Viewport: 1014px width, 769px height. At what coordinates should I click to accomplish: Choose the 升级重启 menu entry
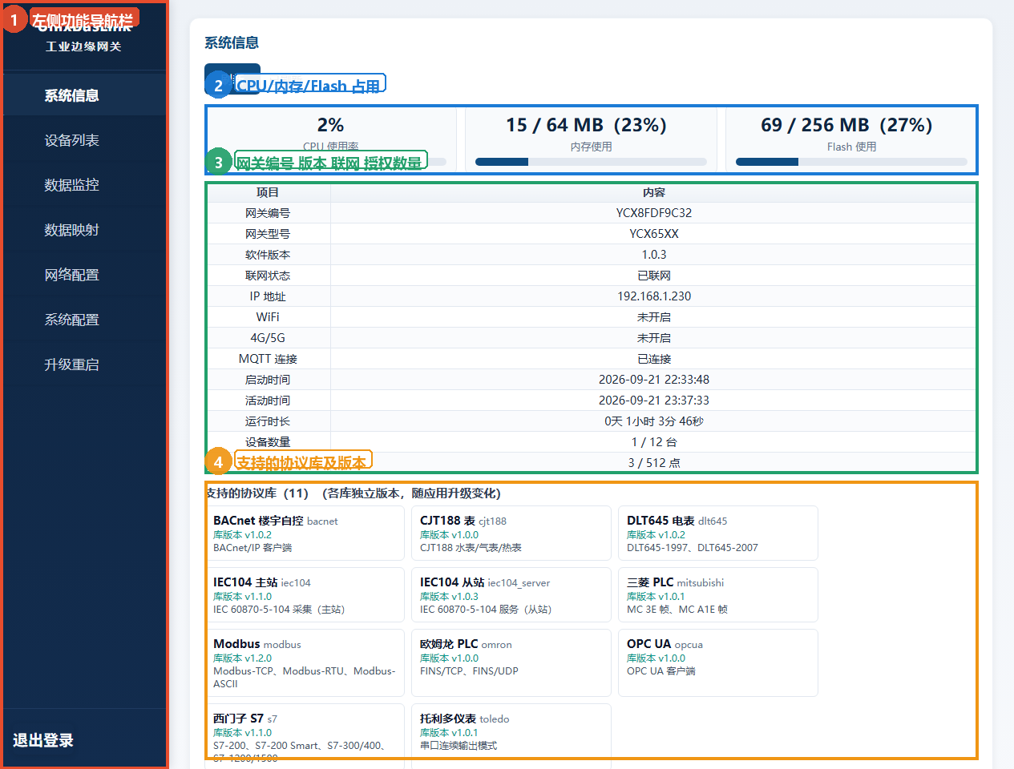click(x=85, y=364)
